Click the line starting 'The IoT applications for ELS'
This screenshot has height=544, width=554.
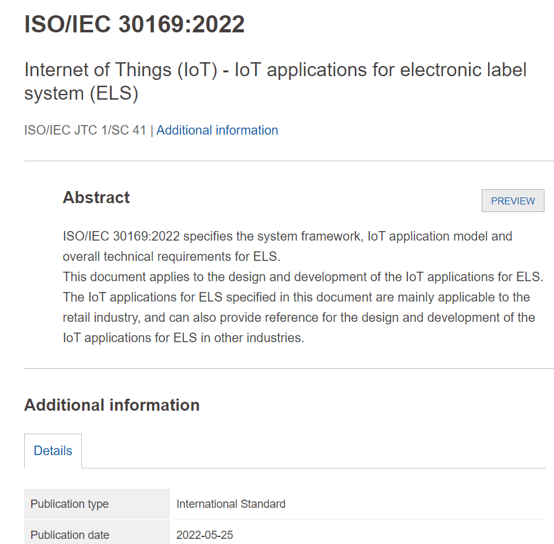pos(296,297)
